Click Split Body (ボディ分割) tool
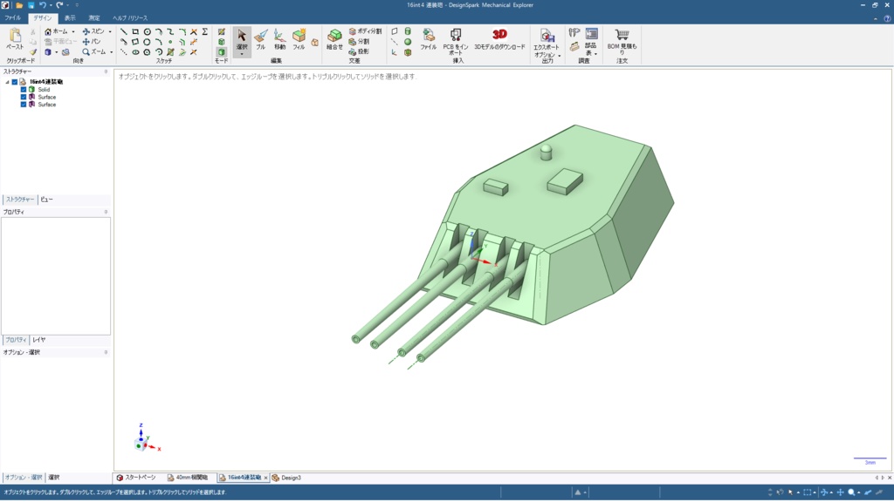The image size is (894, 502). 365,32
